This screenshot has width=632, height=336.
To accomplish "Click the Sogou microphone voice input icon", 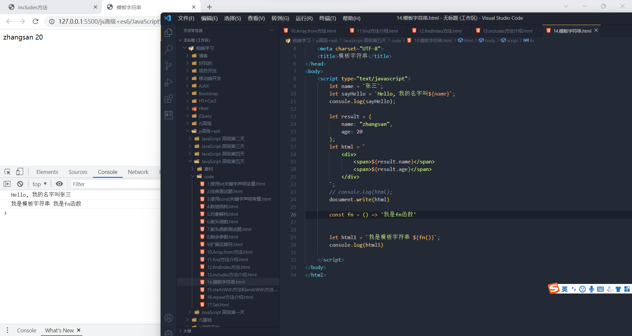I will pos(592,289).
